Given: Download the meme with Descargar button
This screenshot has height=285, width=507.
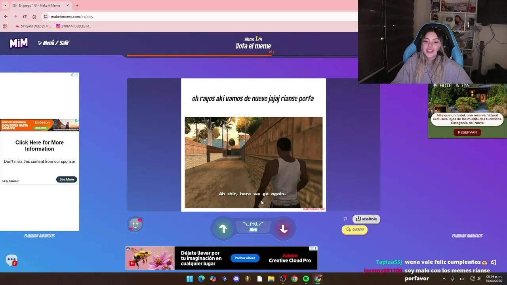Looking at the screenshot, I should 366,219.
